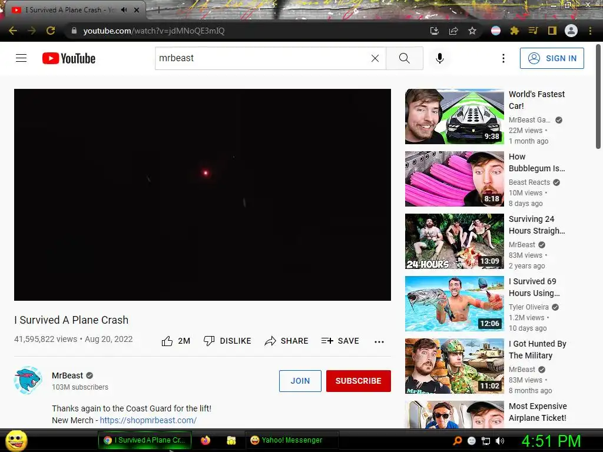The image size is (603, 452).
Task: Click the video player area
Action: pos(203,194)
